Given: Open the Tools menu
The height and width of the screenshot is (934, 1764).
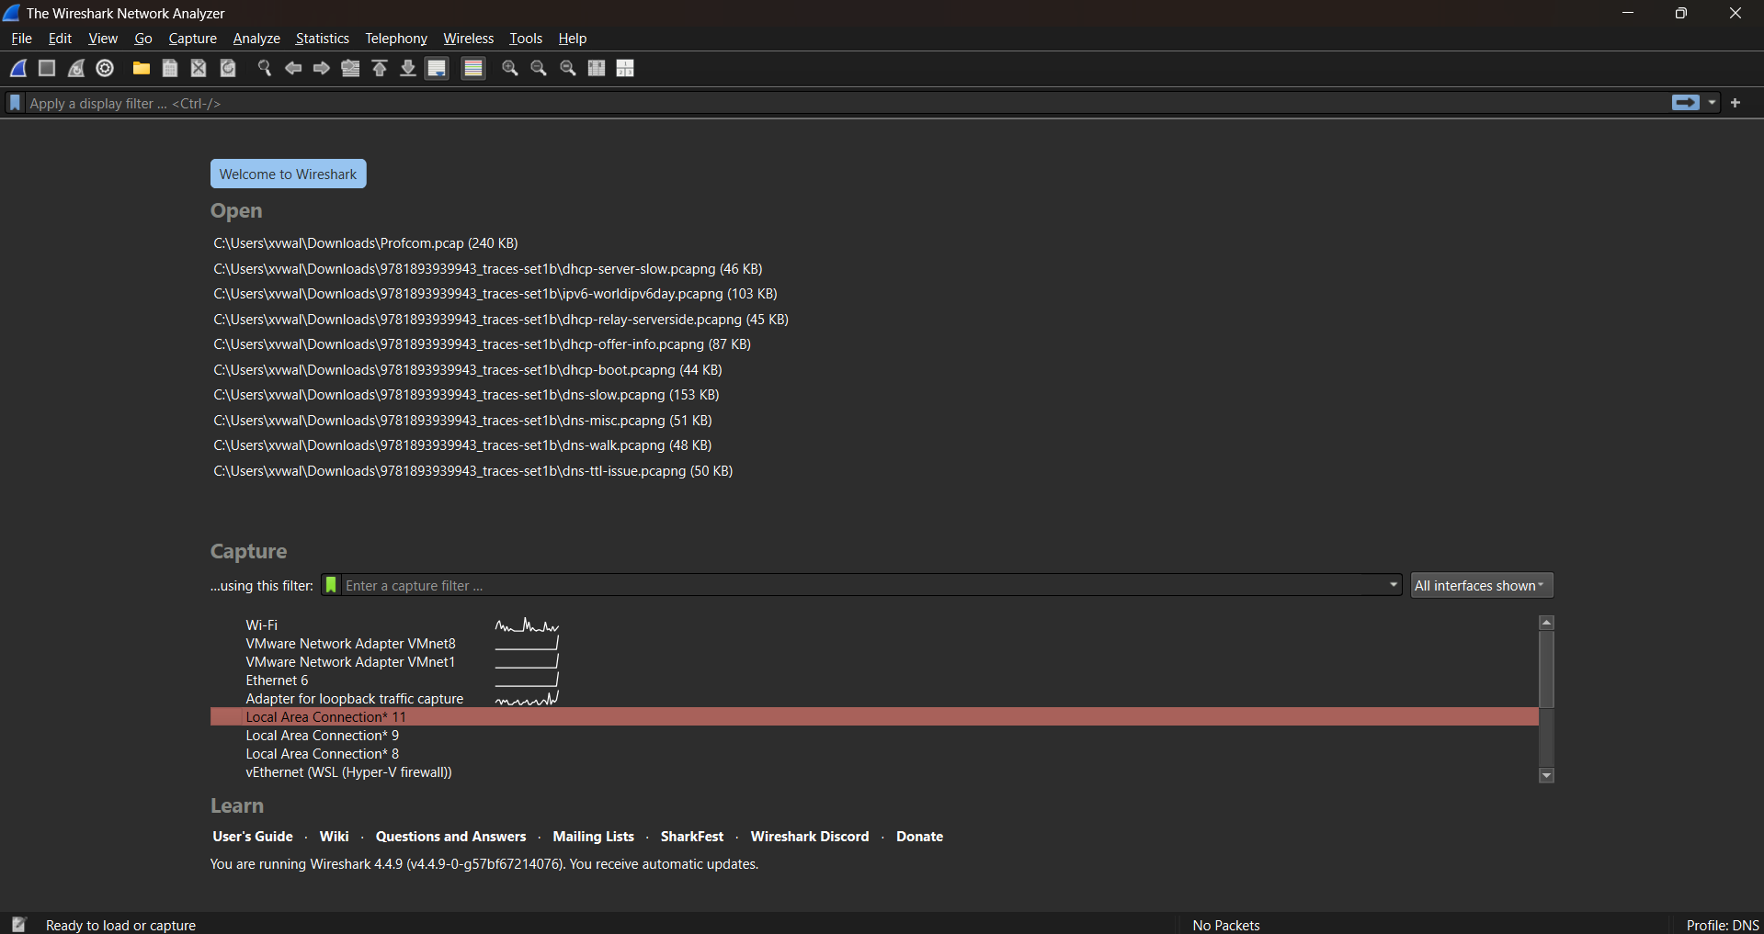Looking at the screenshot, I should 526,39.
